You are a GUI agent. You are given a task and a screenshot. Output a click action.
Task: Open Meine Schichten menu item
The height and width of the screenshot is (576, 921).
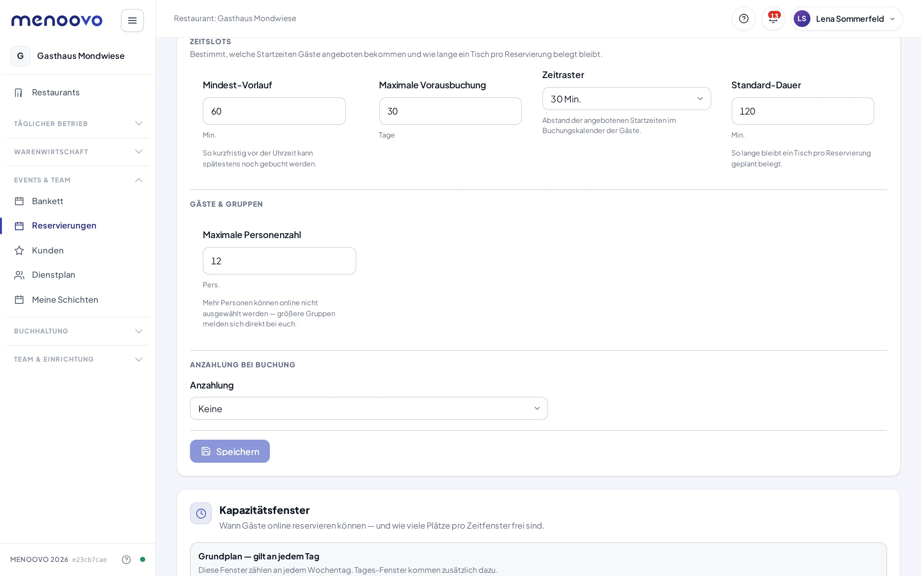[78, 300]
